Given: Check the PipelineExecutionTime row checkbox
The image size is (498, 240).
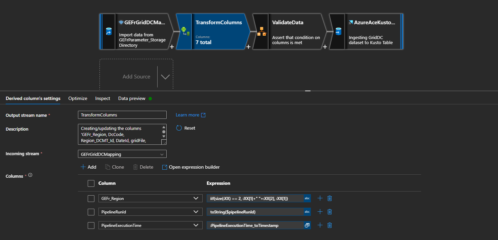Looking at the screenshot, I should (91, 226).
